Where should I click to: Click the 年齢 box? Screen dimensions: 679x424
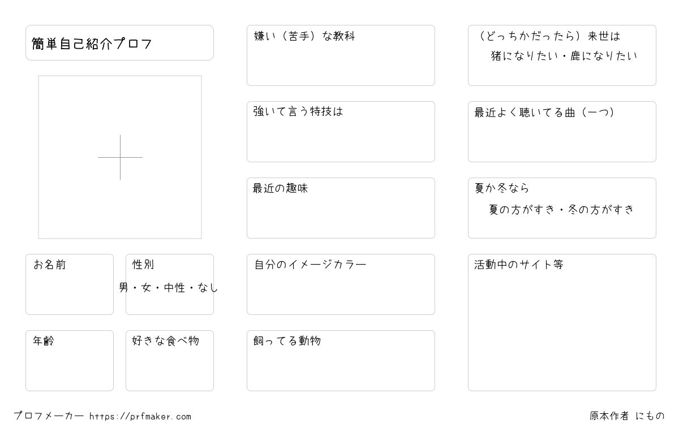(x=69, y=366)
